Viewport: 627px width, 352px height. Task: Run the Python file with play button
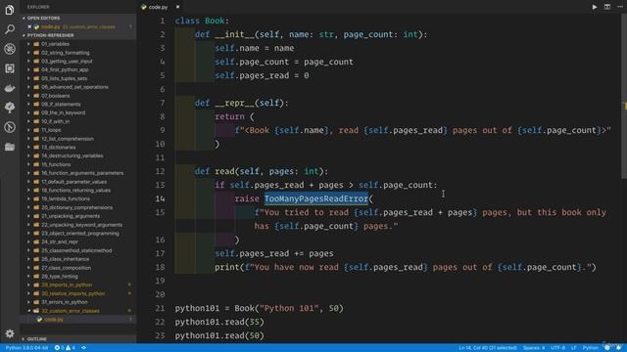(x=595, y=7)
